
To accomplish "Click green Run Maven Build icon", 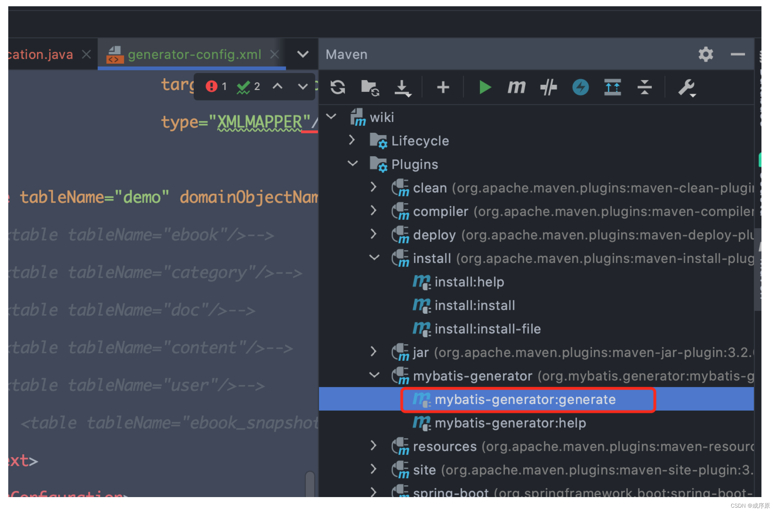I will [x=485, y=87].
